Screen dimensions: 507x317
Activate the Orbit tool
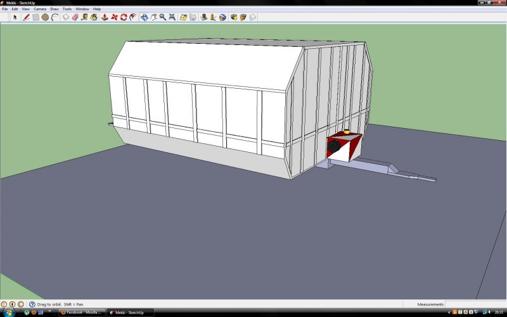pos(144,17)
